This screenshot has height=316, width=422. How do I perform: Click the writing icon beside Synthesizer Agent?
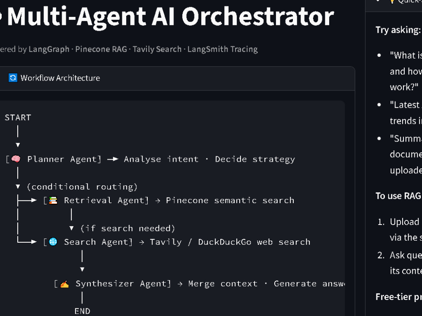64,284
